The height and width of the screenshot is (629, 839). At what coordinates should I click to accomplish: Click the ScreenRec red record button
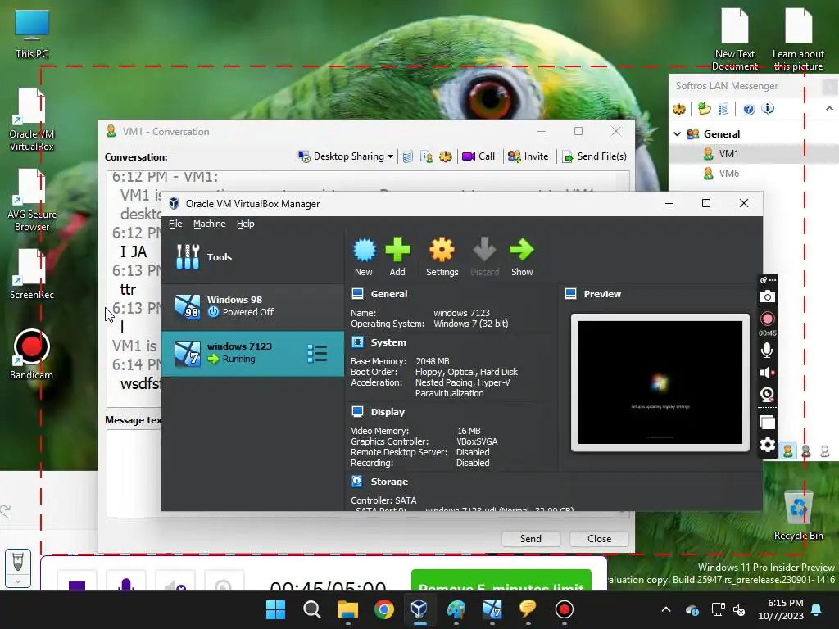click(767, 319)
